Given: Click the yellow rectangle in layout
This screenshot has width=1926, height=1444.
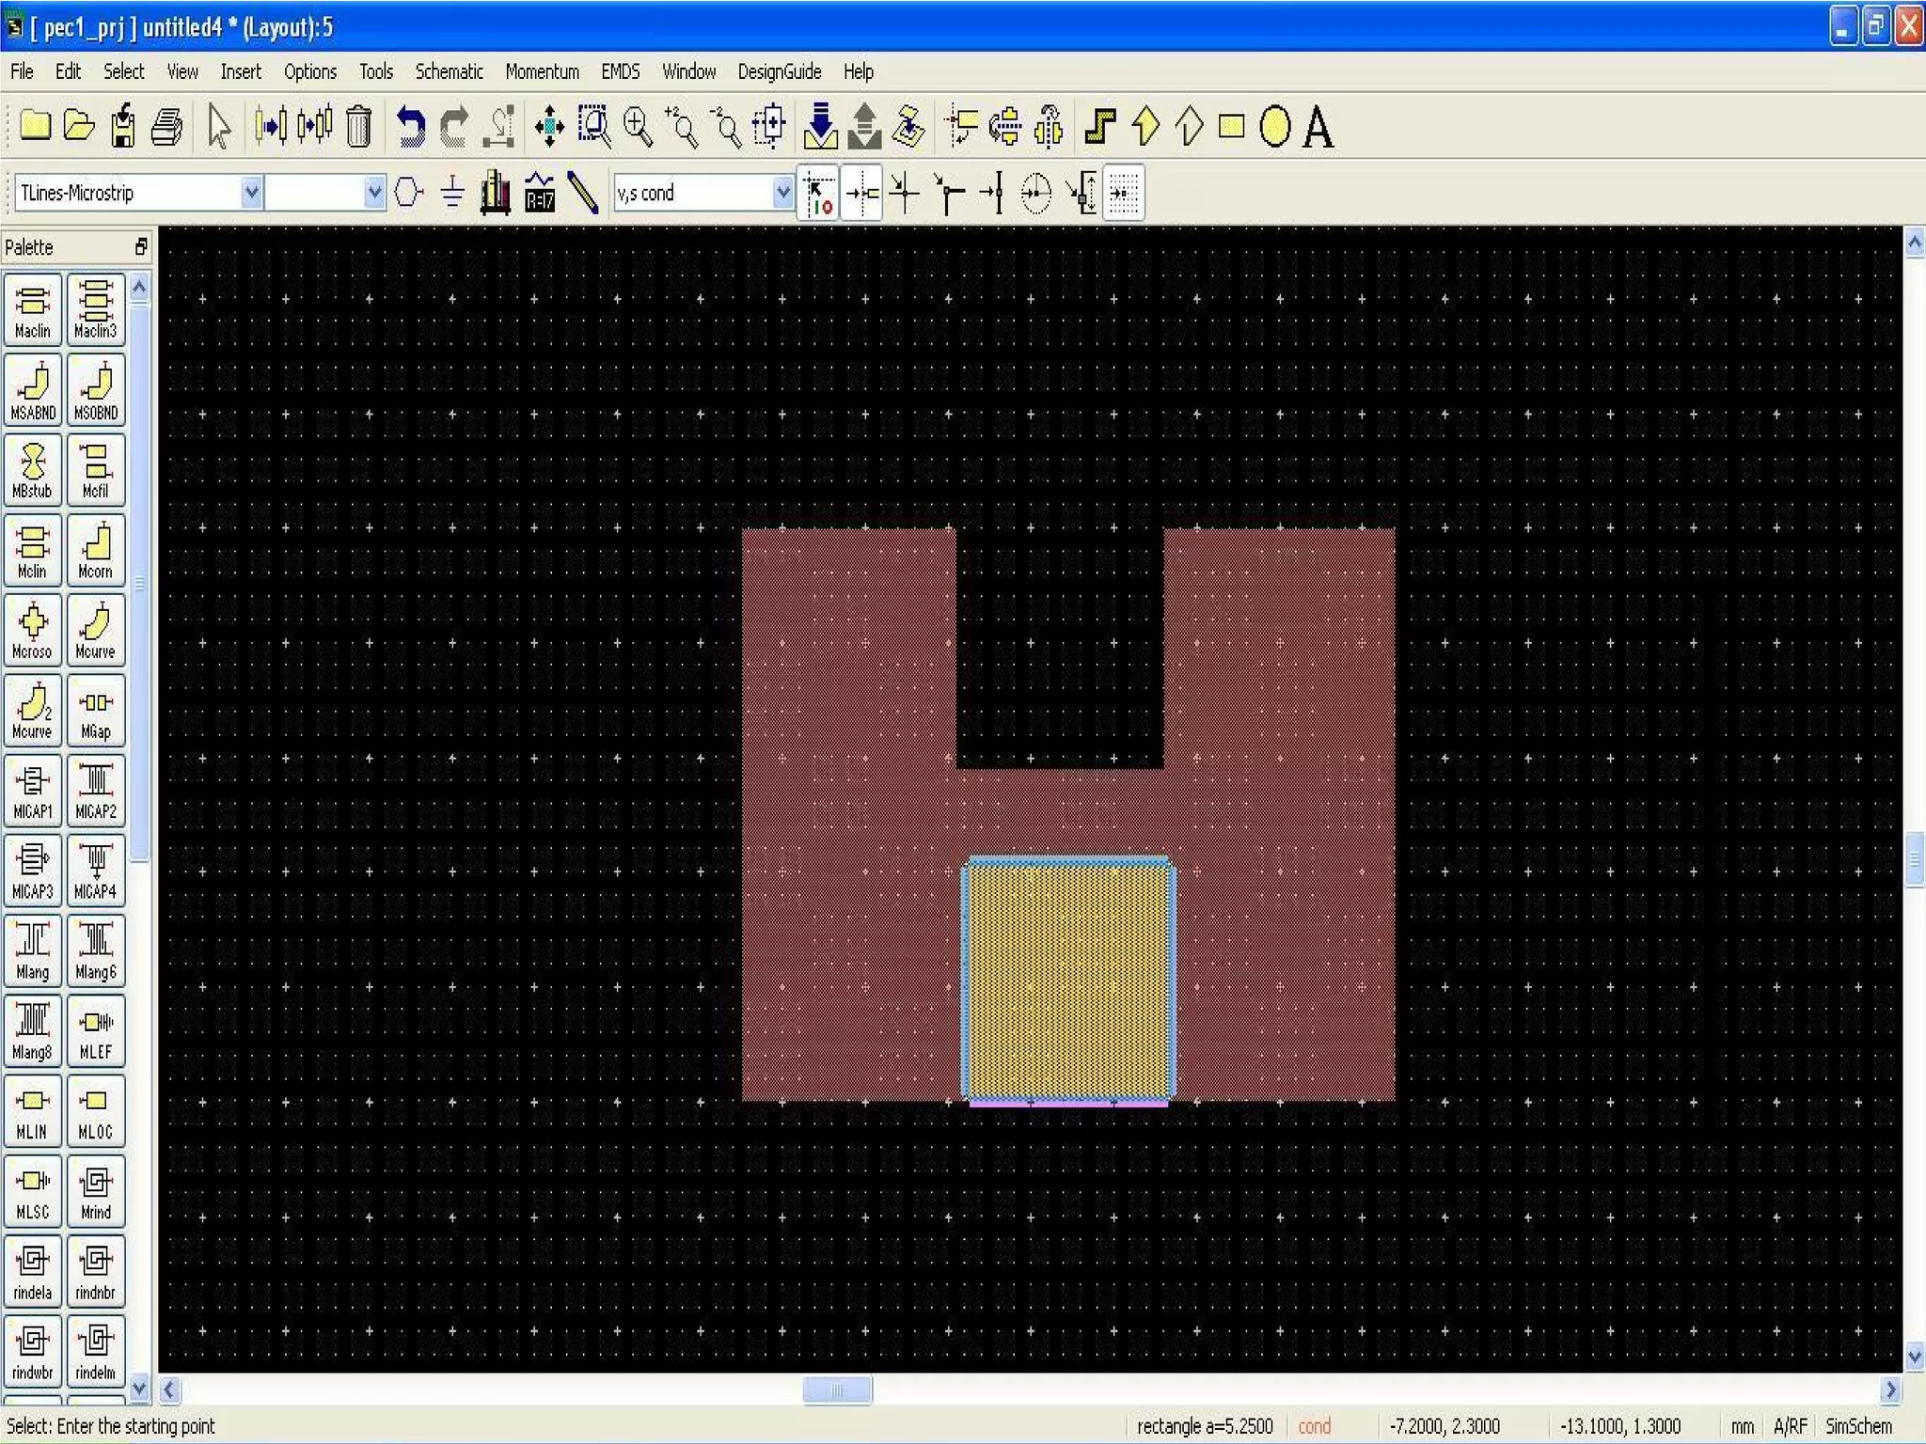Looking at the screenshot, I should (1067, 978).
